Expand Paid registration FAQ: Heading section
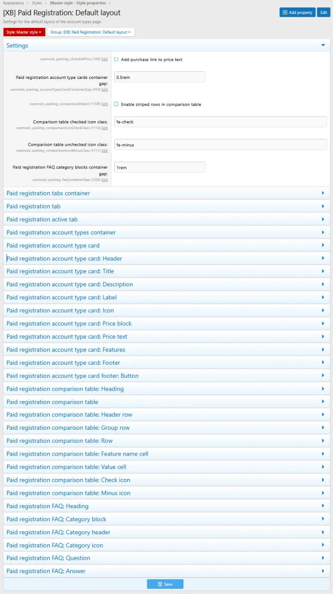 tap(167, 506)
